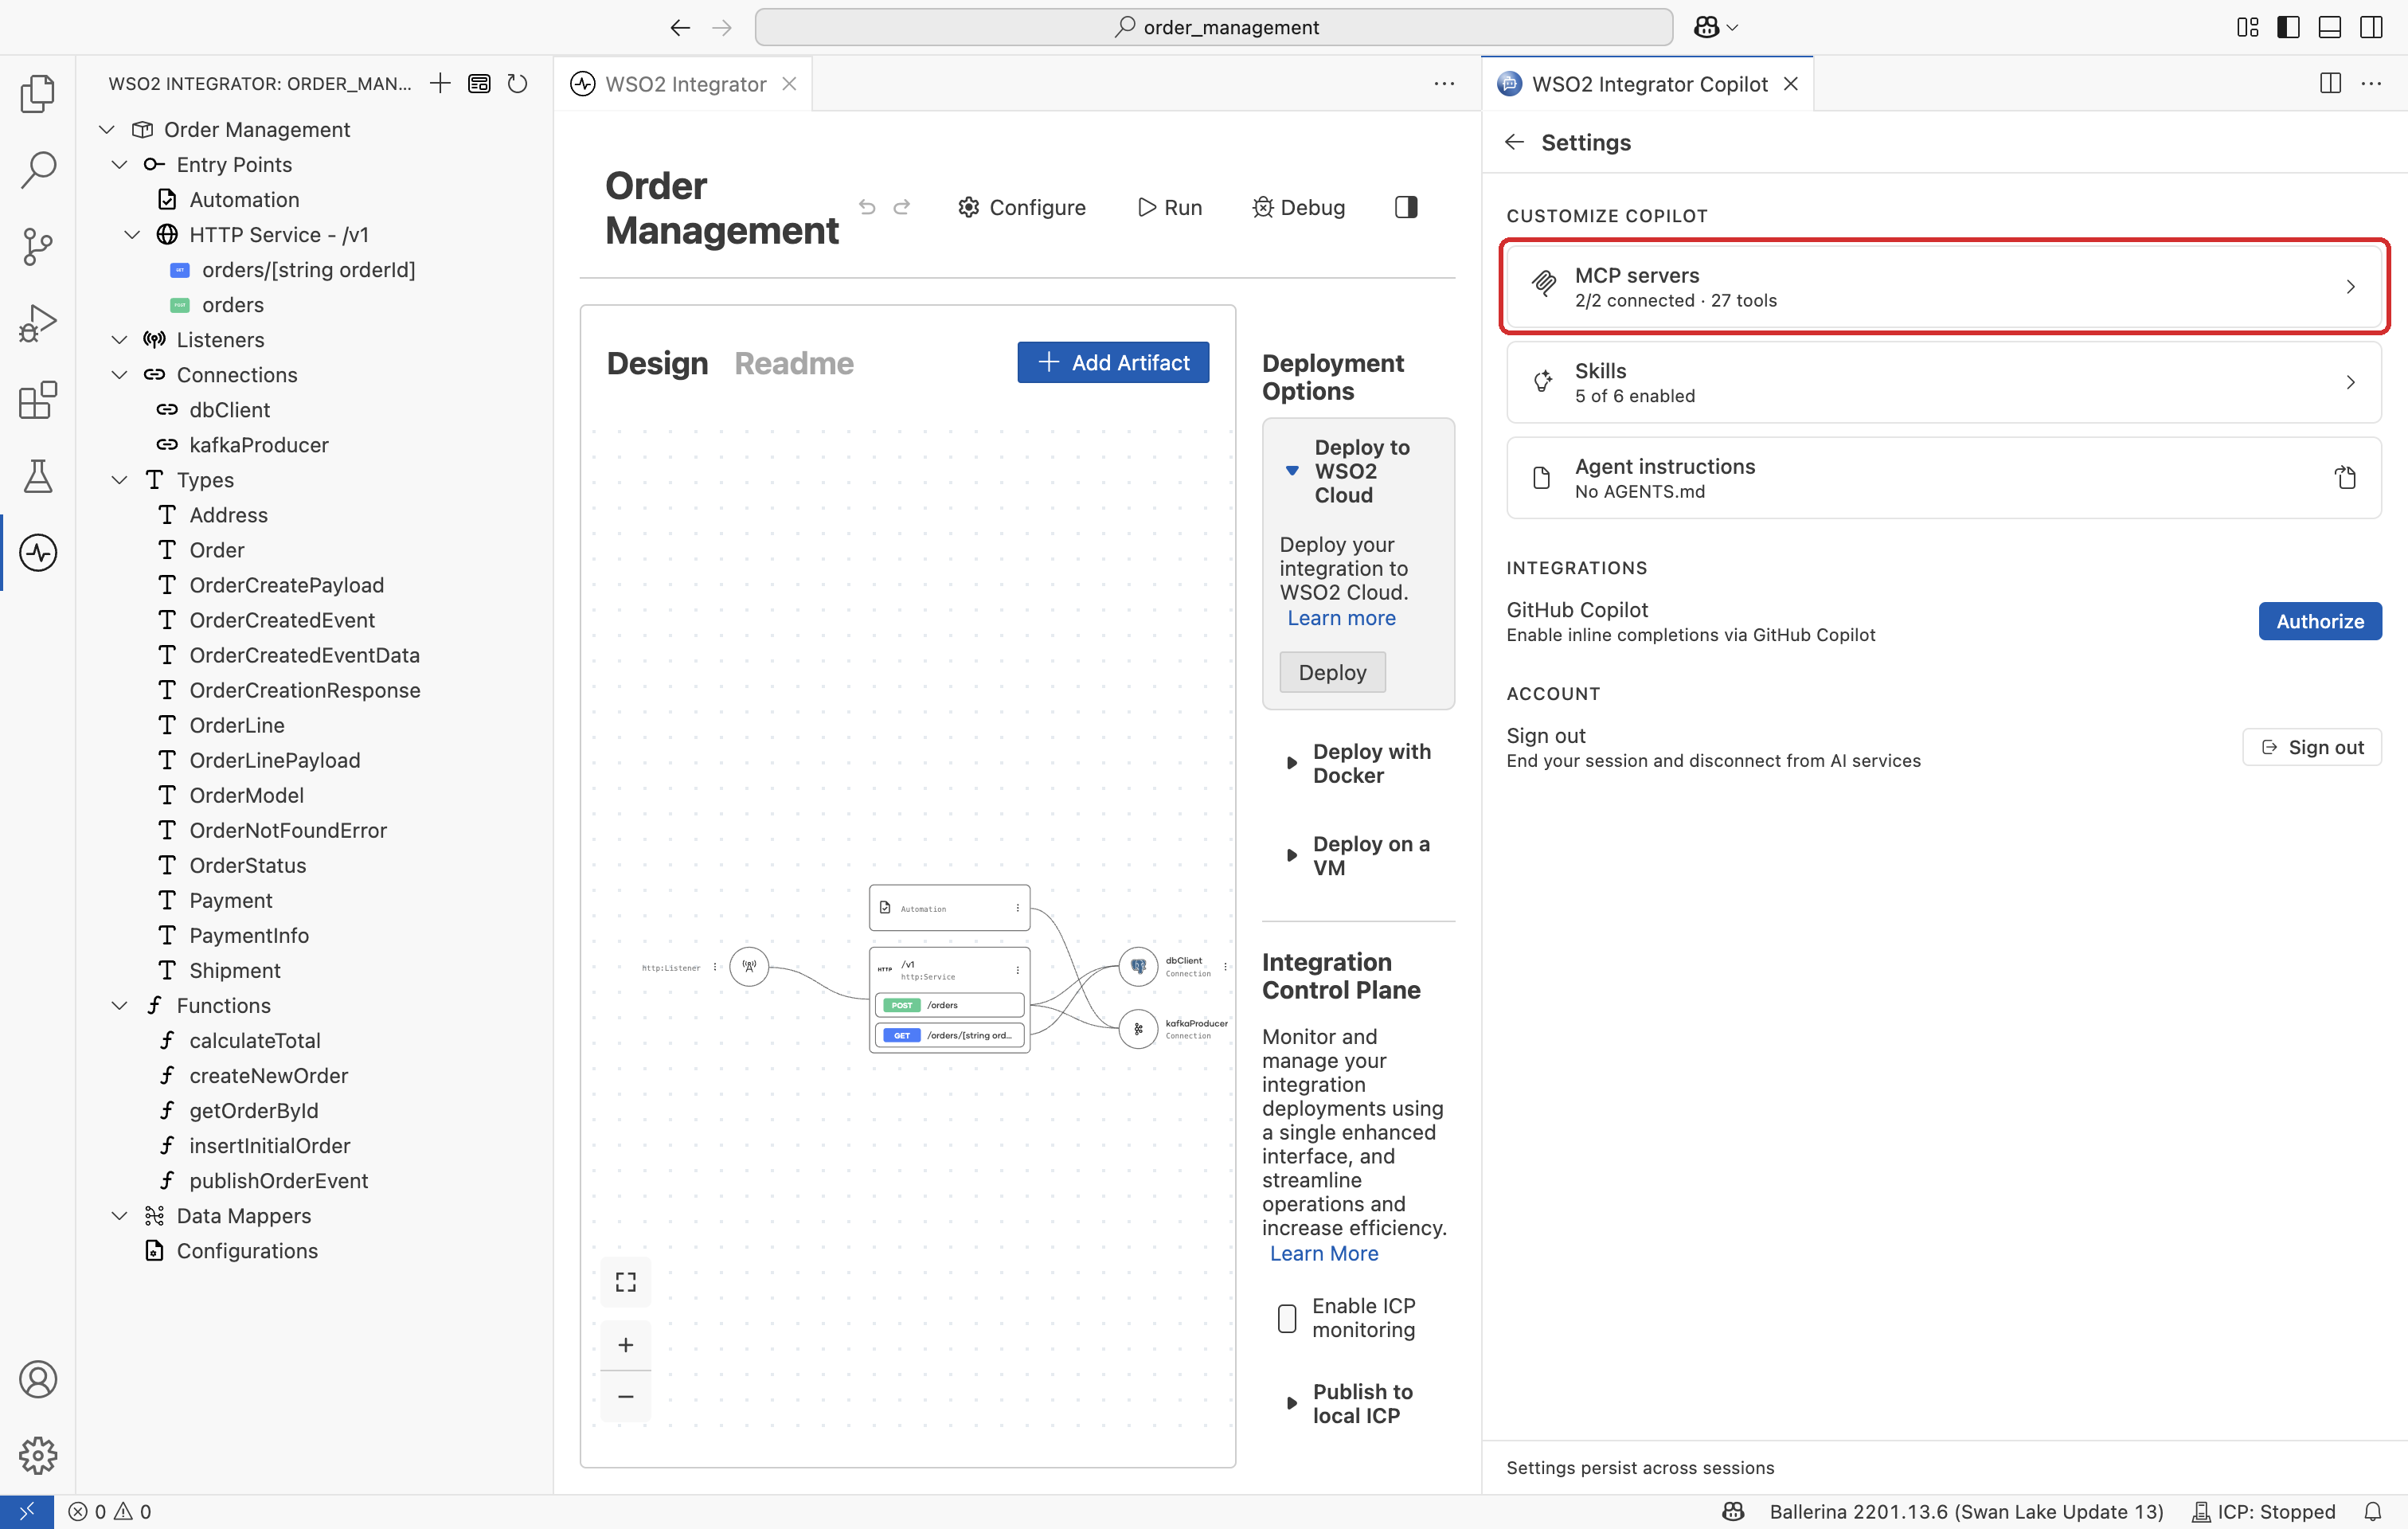Expand Deploy on a VM option
This screenshot has height=1529, width=2408.
pyautogui.click(x=1292, y=856)
